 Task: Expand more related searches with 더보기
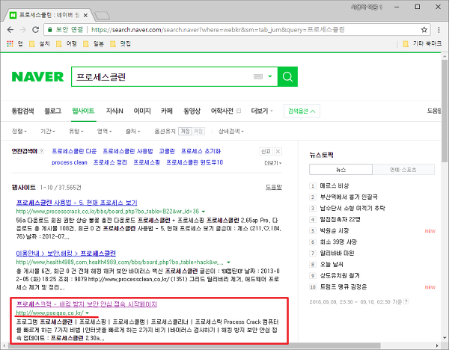[x=273, y=163]
